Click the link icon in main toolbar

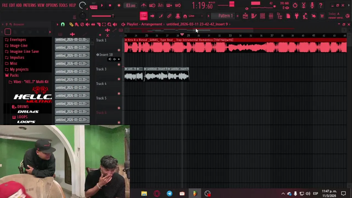coord(169,16)
